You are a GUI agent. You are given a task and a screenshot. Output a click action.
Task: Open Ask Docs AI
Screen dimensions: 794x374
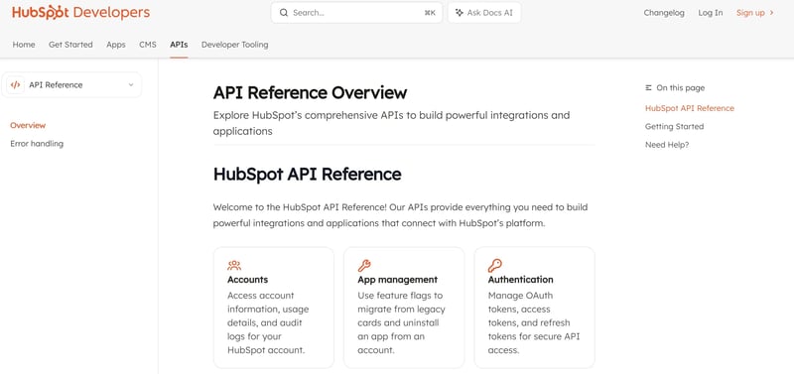(x=484, y=13)
